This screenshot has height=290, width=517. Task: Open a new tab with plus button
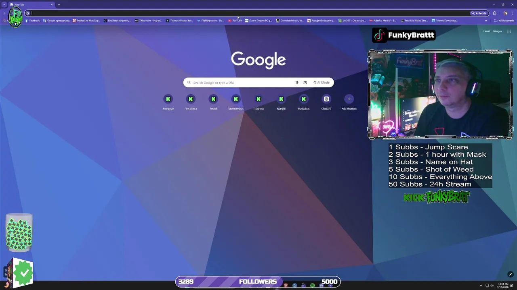coord(59,4)
